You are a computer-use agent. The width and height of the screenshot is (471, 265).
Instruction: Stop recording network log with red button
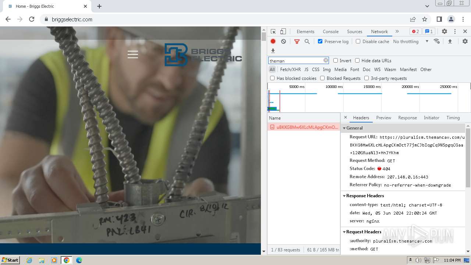coord(273,42)
